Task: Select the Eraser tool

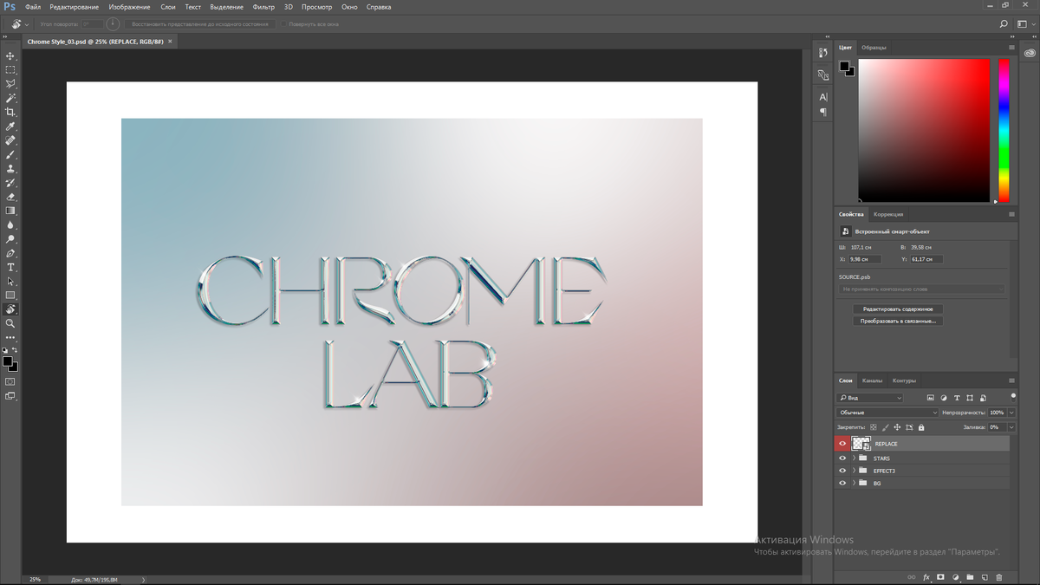Action: [x=10, y=197]
